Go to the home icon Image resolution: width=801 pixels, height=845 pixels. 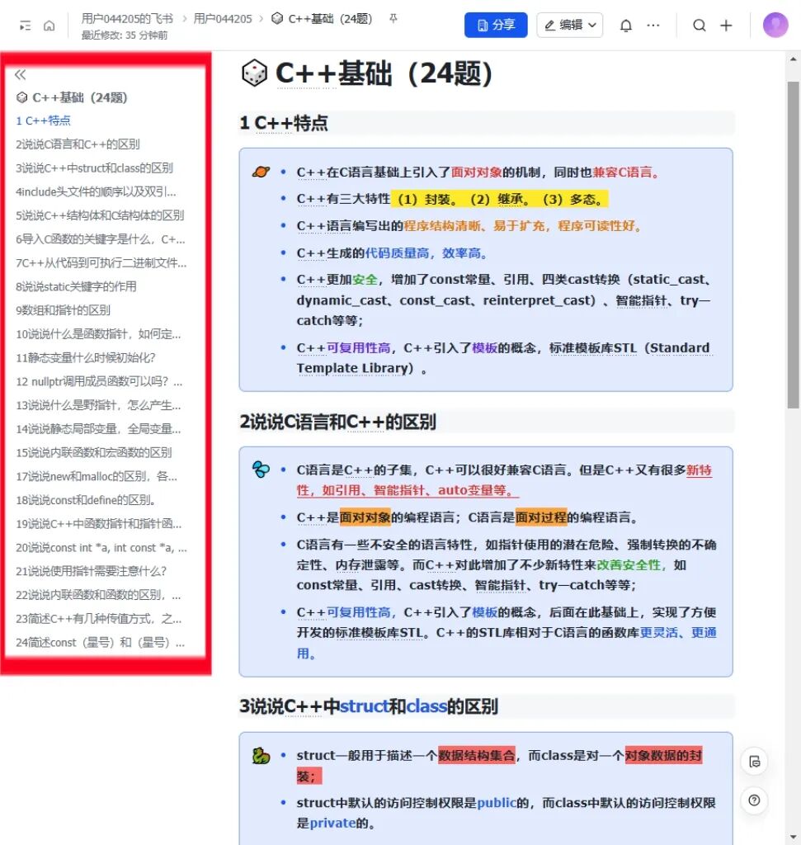tap(49, 26)
